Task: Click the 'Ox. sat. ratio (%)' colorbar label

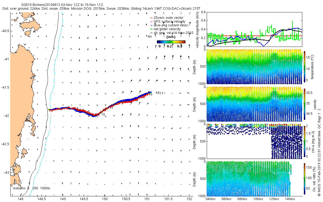Action: point(314,179)
